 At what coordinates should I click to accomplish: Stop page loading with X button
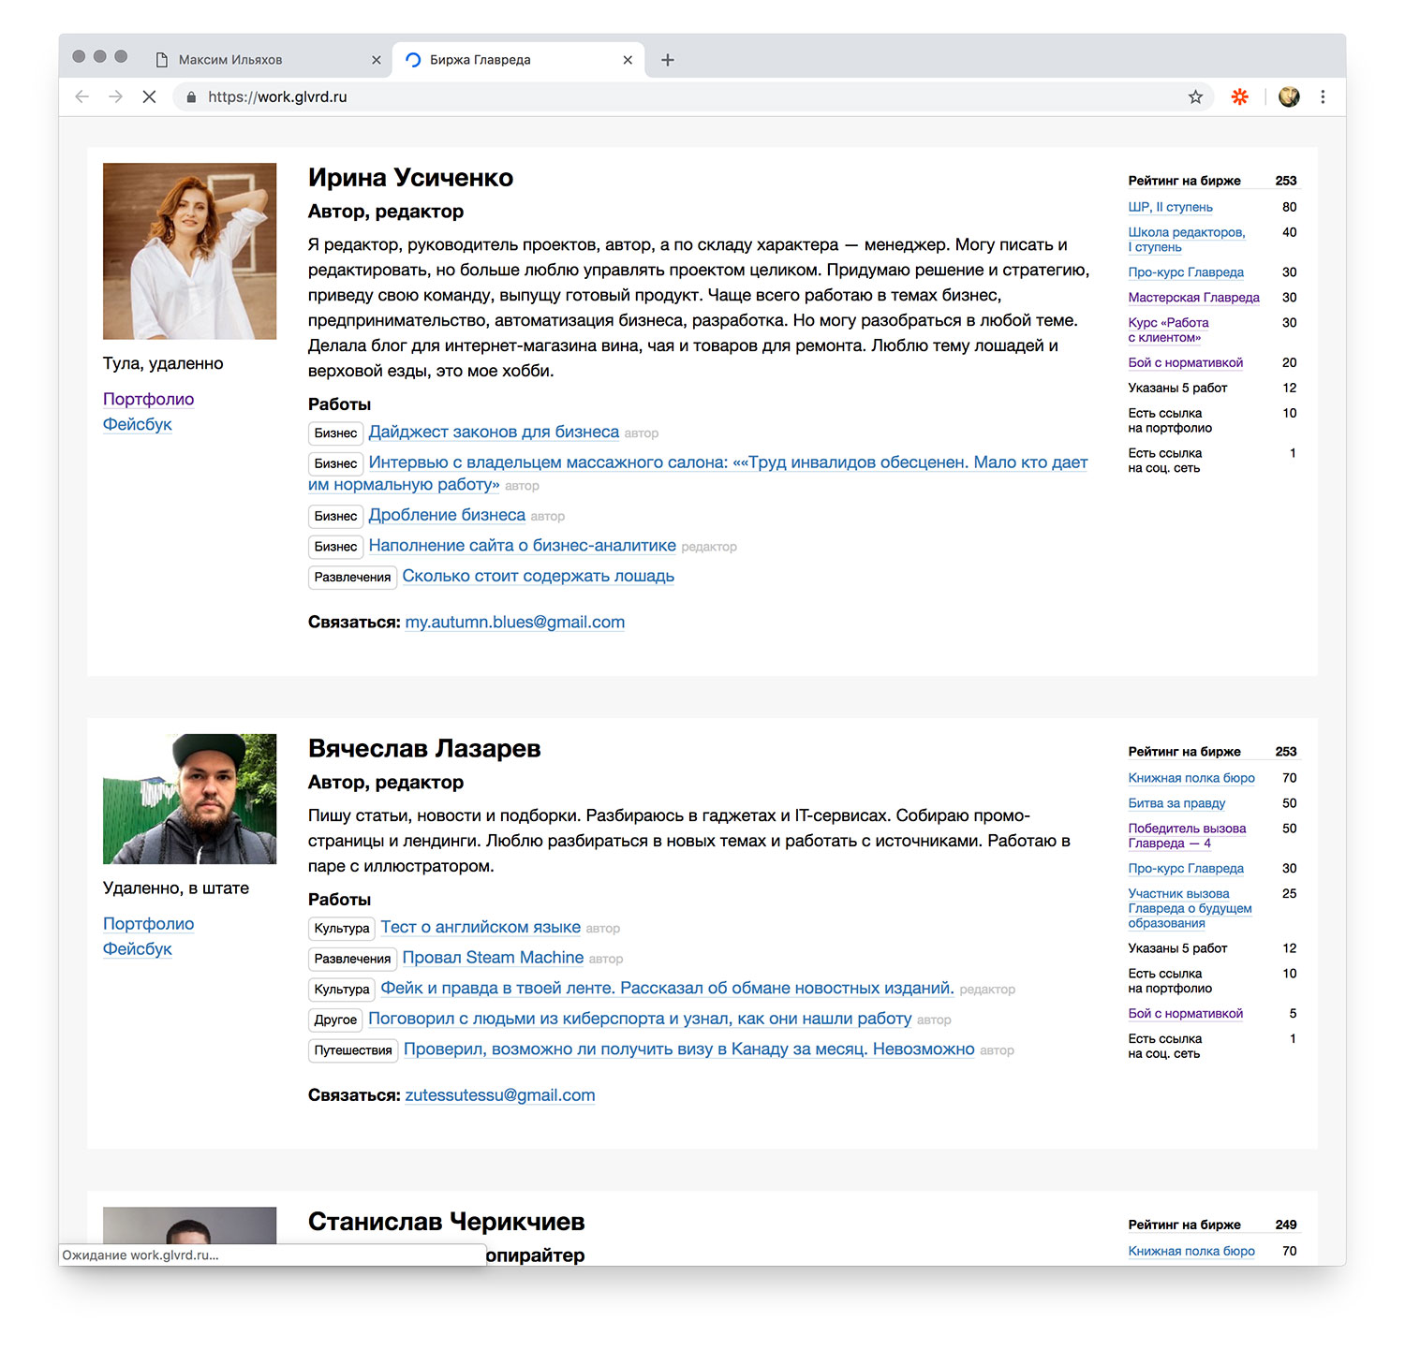pyautogui.click(x=149, y=96)
